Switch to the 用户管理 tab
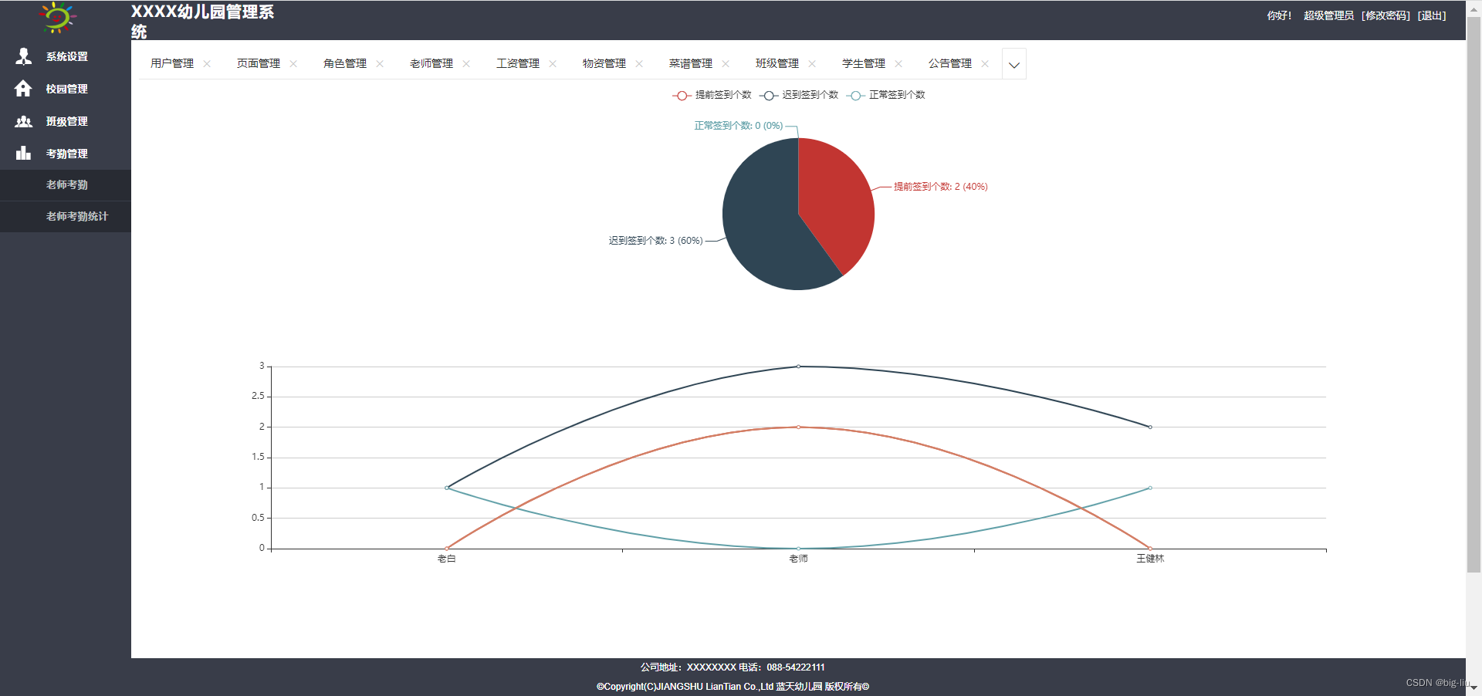 (x=172, y=63)
